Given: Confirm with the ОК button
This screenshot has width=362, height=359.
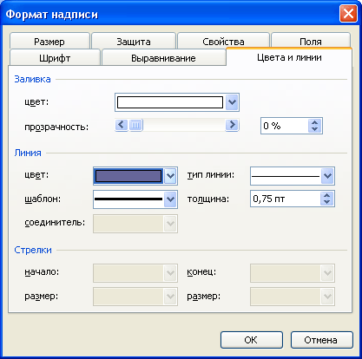Looking at the screenshot, I should [x=252, y=340].
